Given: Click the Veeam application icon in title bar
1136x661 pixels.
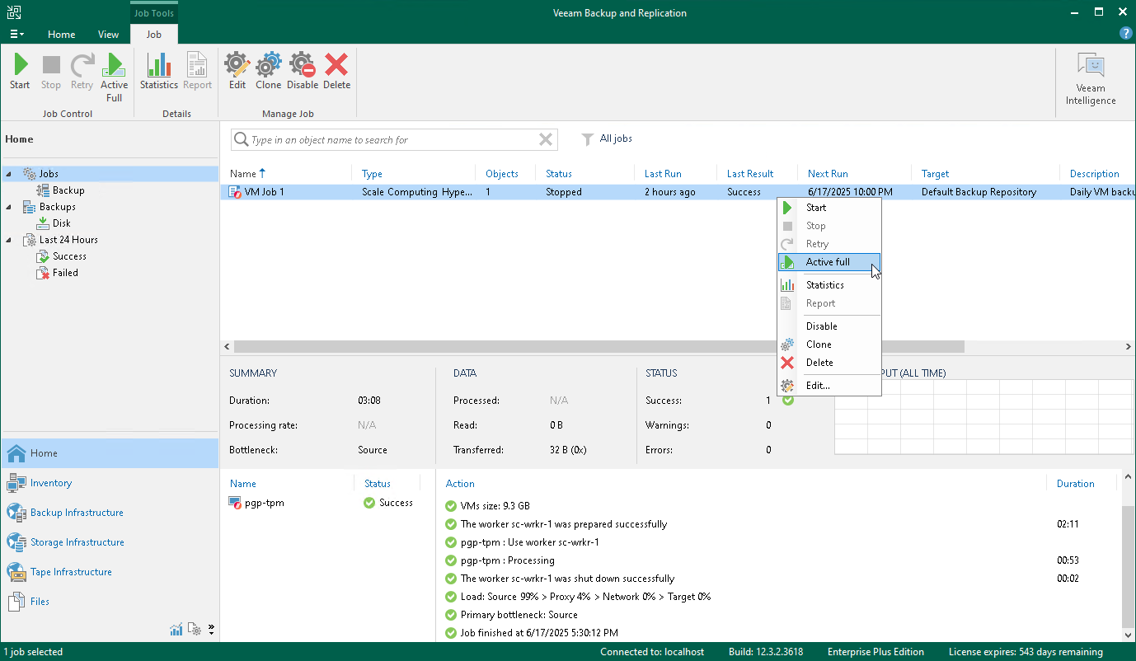Looking at the screenshot, I should 13,12.
